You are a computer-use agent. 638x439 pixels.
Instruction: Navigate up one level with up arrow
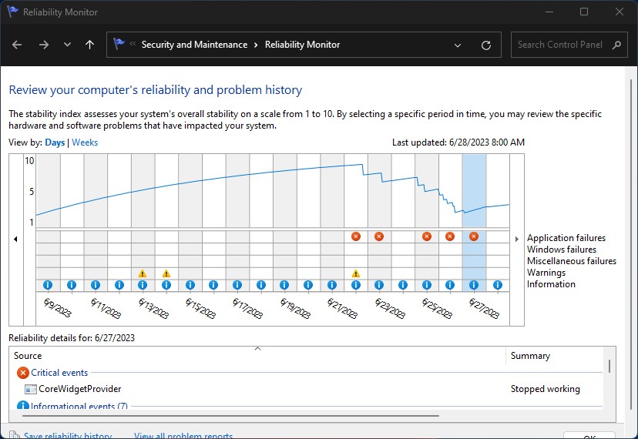89,45
